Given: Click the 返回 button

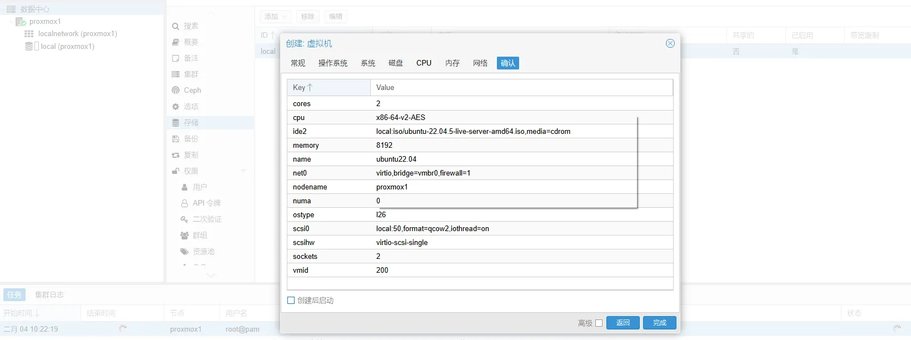Looking at the screenshot, I should pyautogui.click(x=623, y=323).
